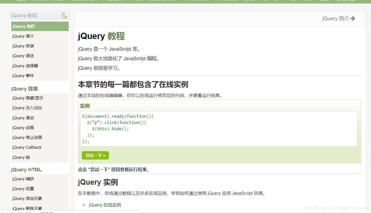Click the 通过本站的在线编辑器 paragraph

click(x=150, y=96)
